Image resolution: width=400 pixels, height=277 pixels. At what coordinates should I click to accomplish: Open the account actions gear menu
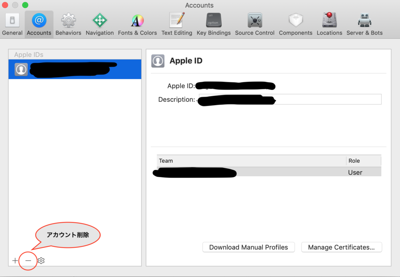pos(41,261)
